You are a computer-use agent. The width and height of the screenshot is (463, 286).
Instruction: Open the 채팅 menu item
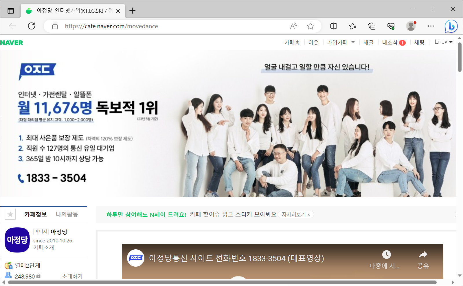(419, 42)
